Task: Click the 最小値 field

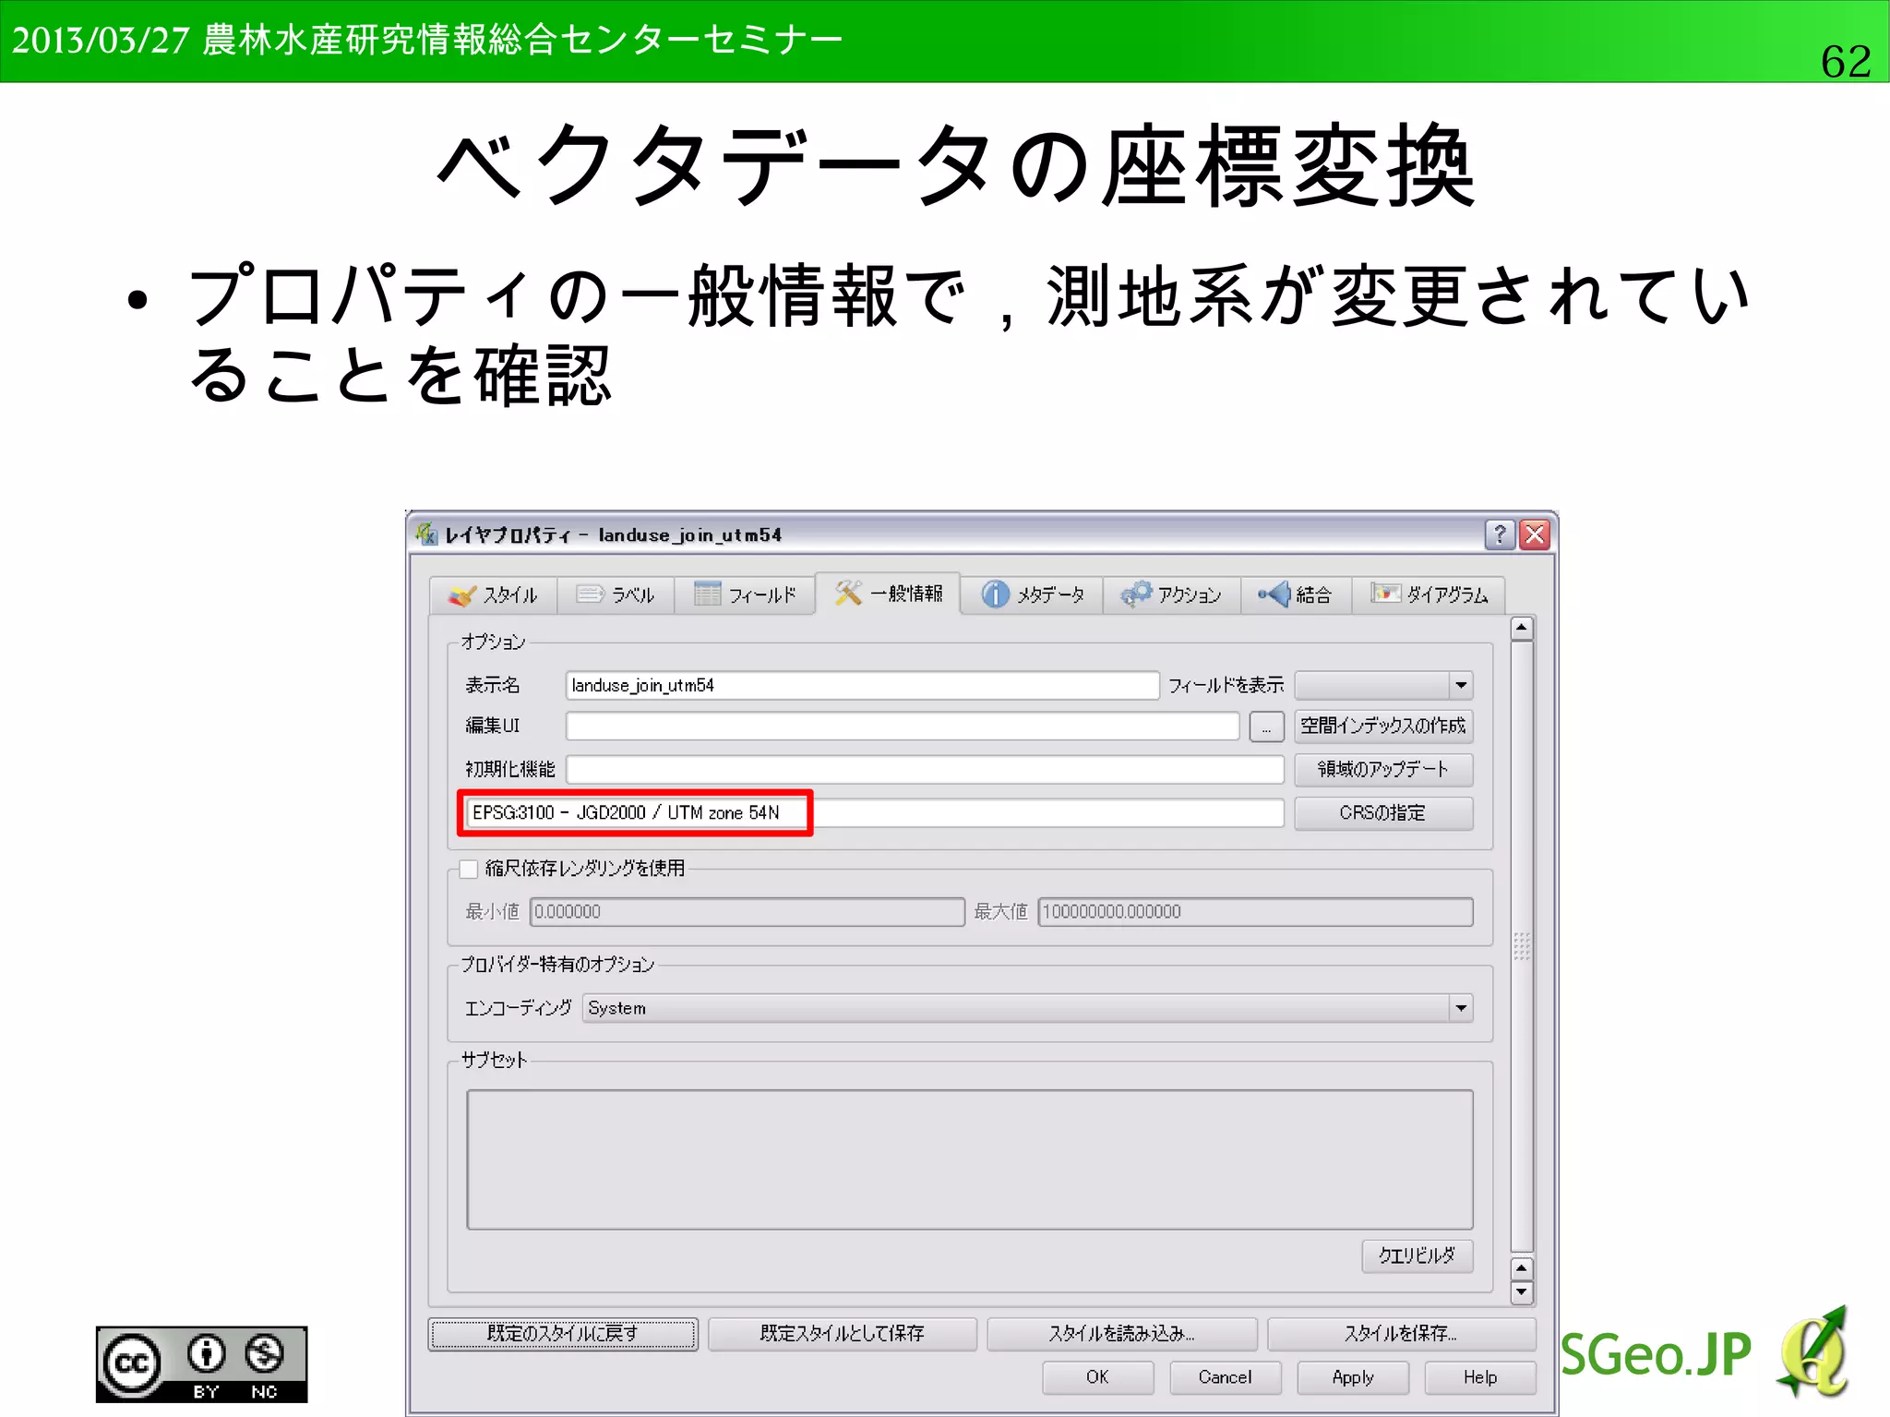Action: pyautogui.click(x=748, y=912)
